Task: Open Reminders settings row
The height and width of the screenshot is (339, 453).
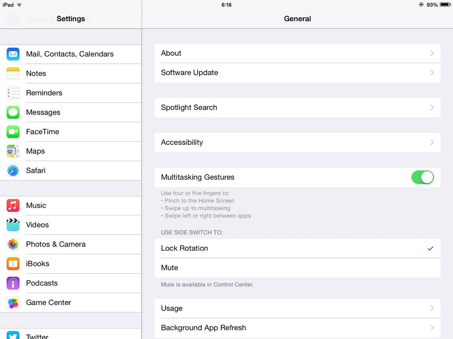Action: [x=71, y=93]
